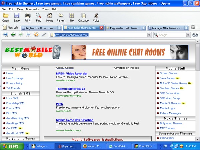
Task: Click the Advertise on this site link
Action: tap(126, 68)
